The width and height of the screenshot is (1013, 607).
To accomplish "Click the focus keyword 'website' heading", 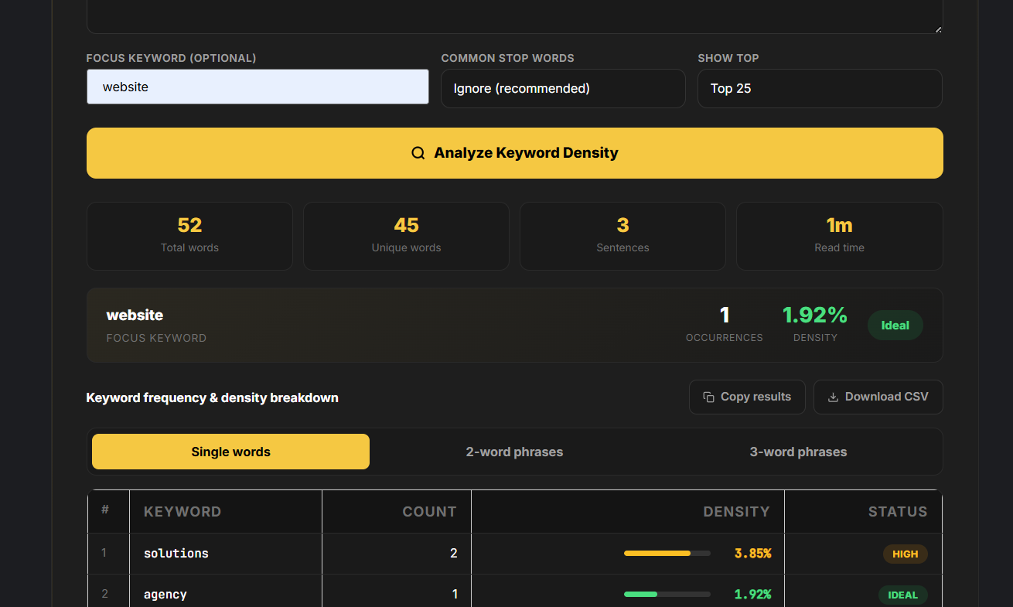I will (x=135, y=315).
